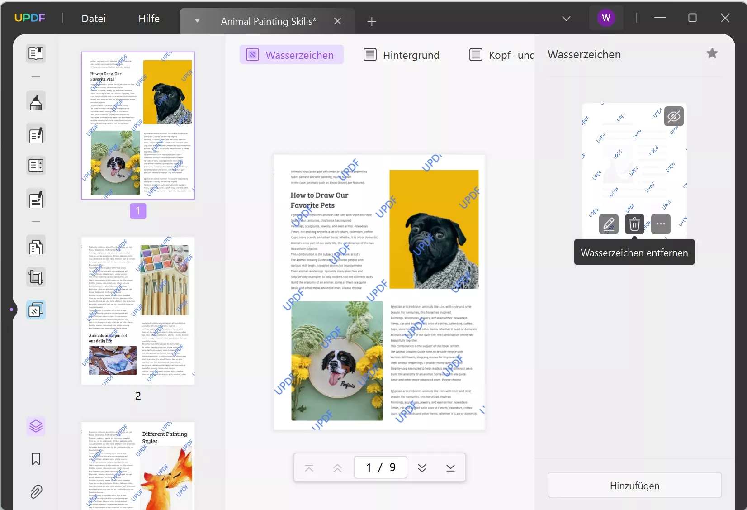Screen dimensions: 747x510
Task: Open the Reader mode icon in sidebar
Action: click(x=36, y=53)
